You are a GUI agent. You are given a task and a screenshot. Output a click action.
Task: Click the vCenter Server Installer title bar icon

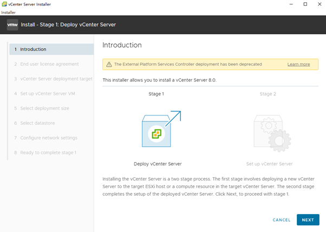(4, 4)
